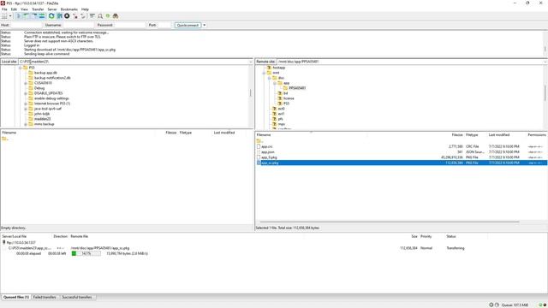Toggle processing of the transfer queue
548x308 pixels.
[59, 16]
